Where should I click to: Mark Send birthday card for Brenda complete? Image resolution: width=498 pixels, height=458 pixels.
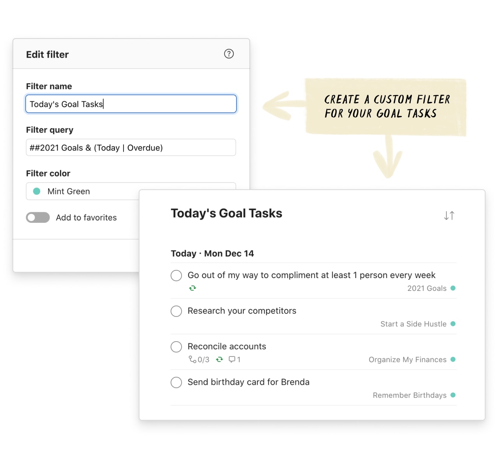pos(176,382)
